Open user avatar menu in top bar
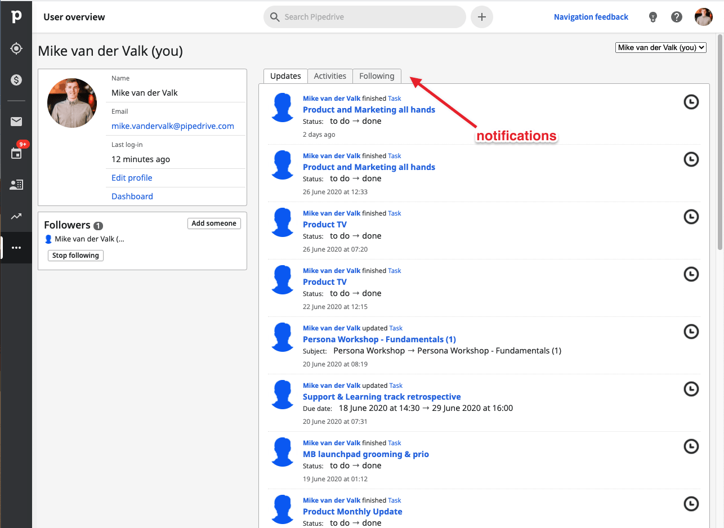The image size is (724, 528). click(703, 17)
